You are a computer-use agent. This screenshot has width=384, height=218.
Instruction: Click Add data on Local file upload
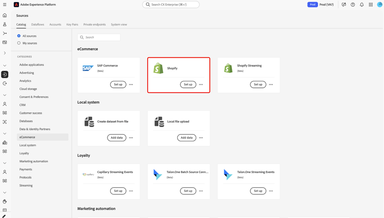click(x=186, y=138)
